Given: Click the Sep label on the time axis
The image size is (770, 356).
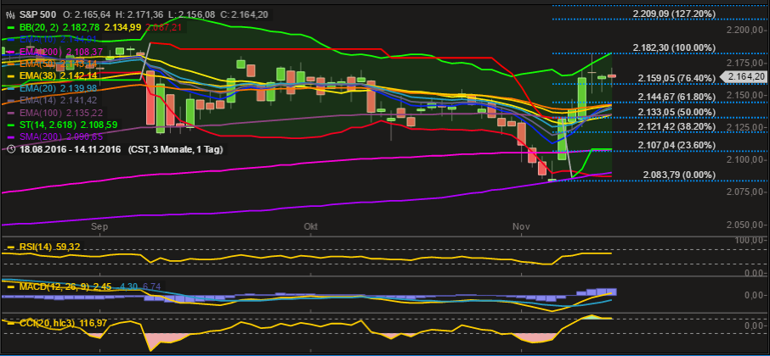Looking at the screenshot, I should click(x=99, y=226).
